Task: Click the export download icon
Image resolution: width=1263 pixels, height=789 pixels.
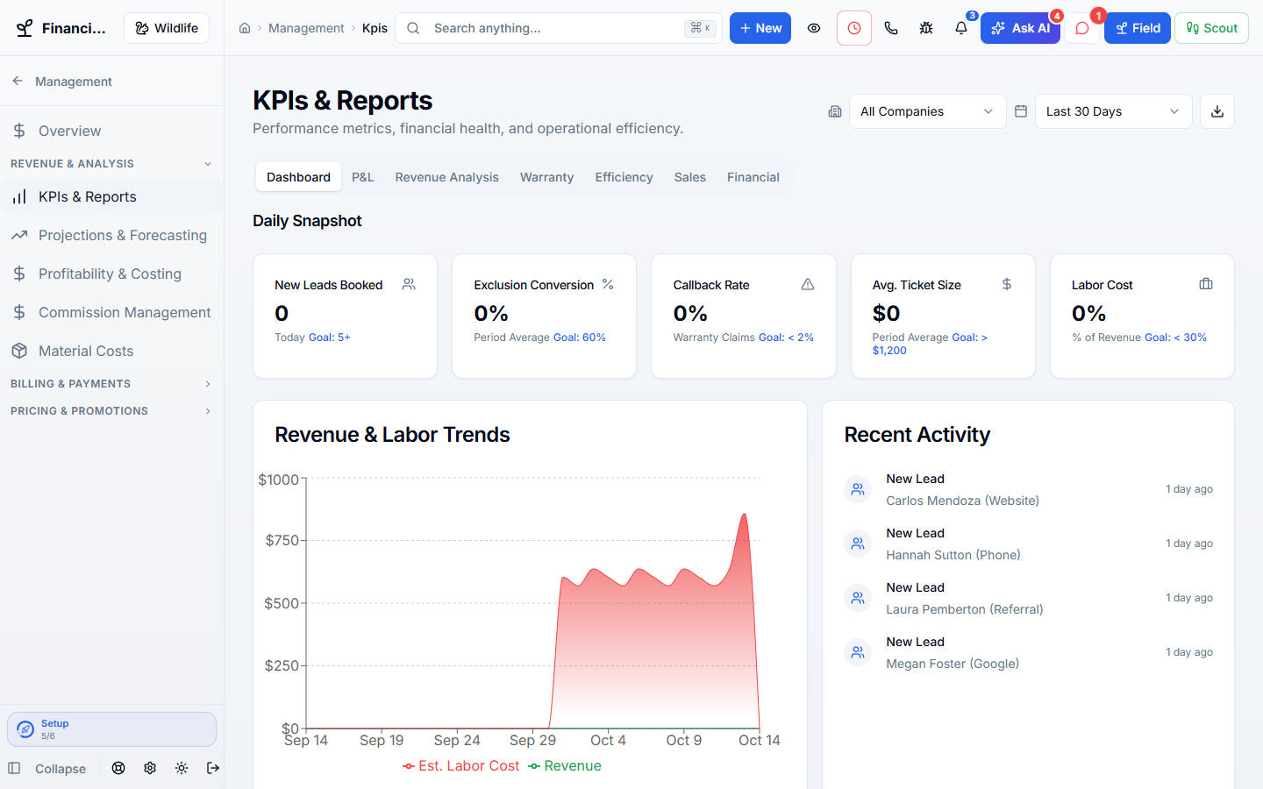Action: 1217,111
